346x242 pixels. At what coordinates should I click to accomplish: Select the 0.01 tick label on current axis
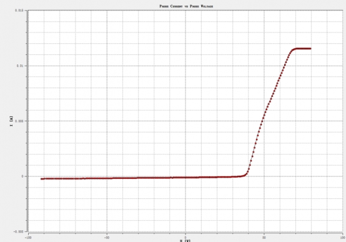pyautogui.click(x=20, y=66)
